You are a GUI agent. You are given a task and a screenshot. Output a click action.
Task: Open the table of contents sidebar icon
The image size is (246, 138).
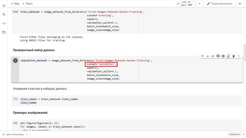pyautogui.click(x=4, y=6)
